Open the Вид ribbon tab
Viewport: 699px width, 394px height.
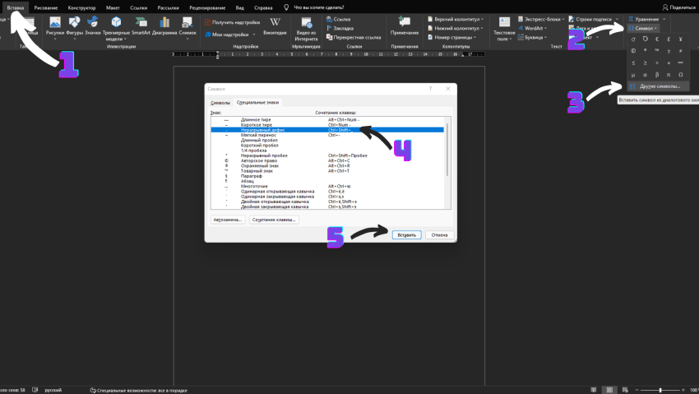click(x=240, y=7)
